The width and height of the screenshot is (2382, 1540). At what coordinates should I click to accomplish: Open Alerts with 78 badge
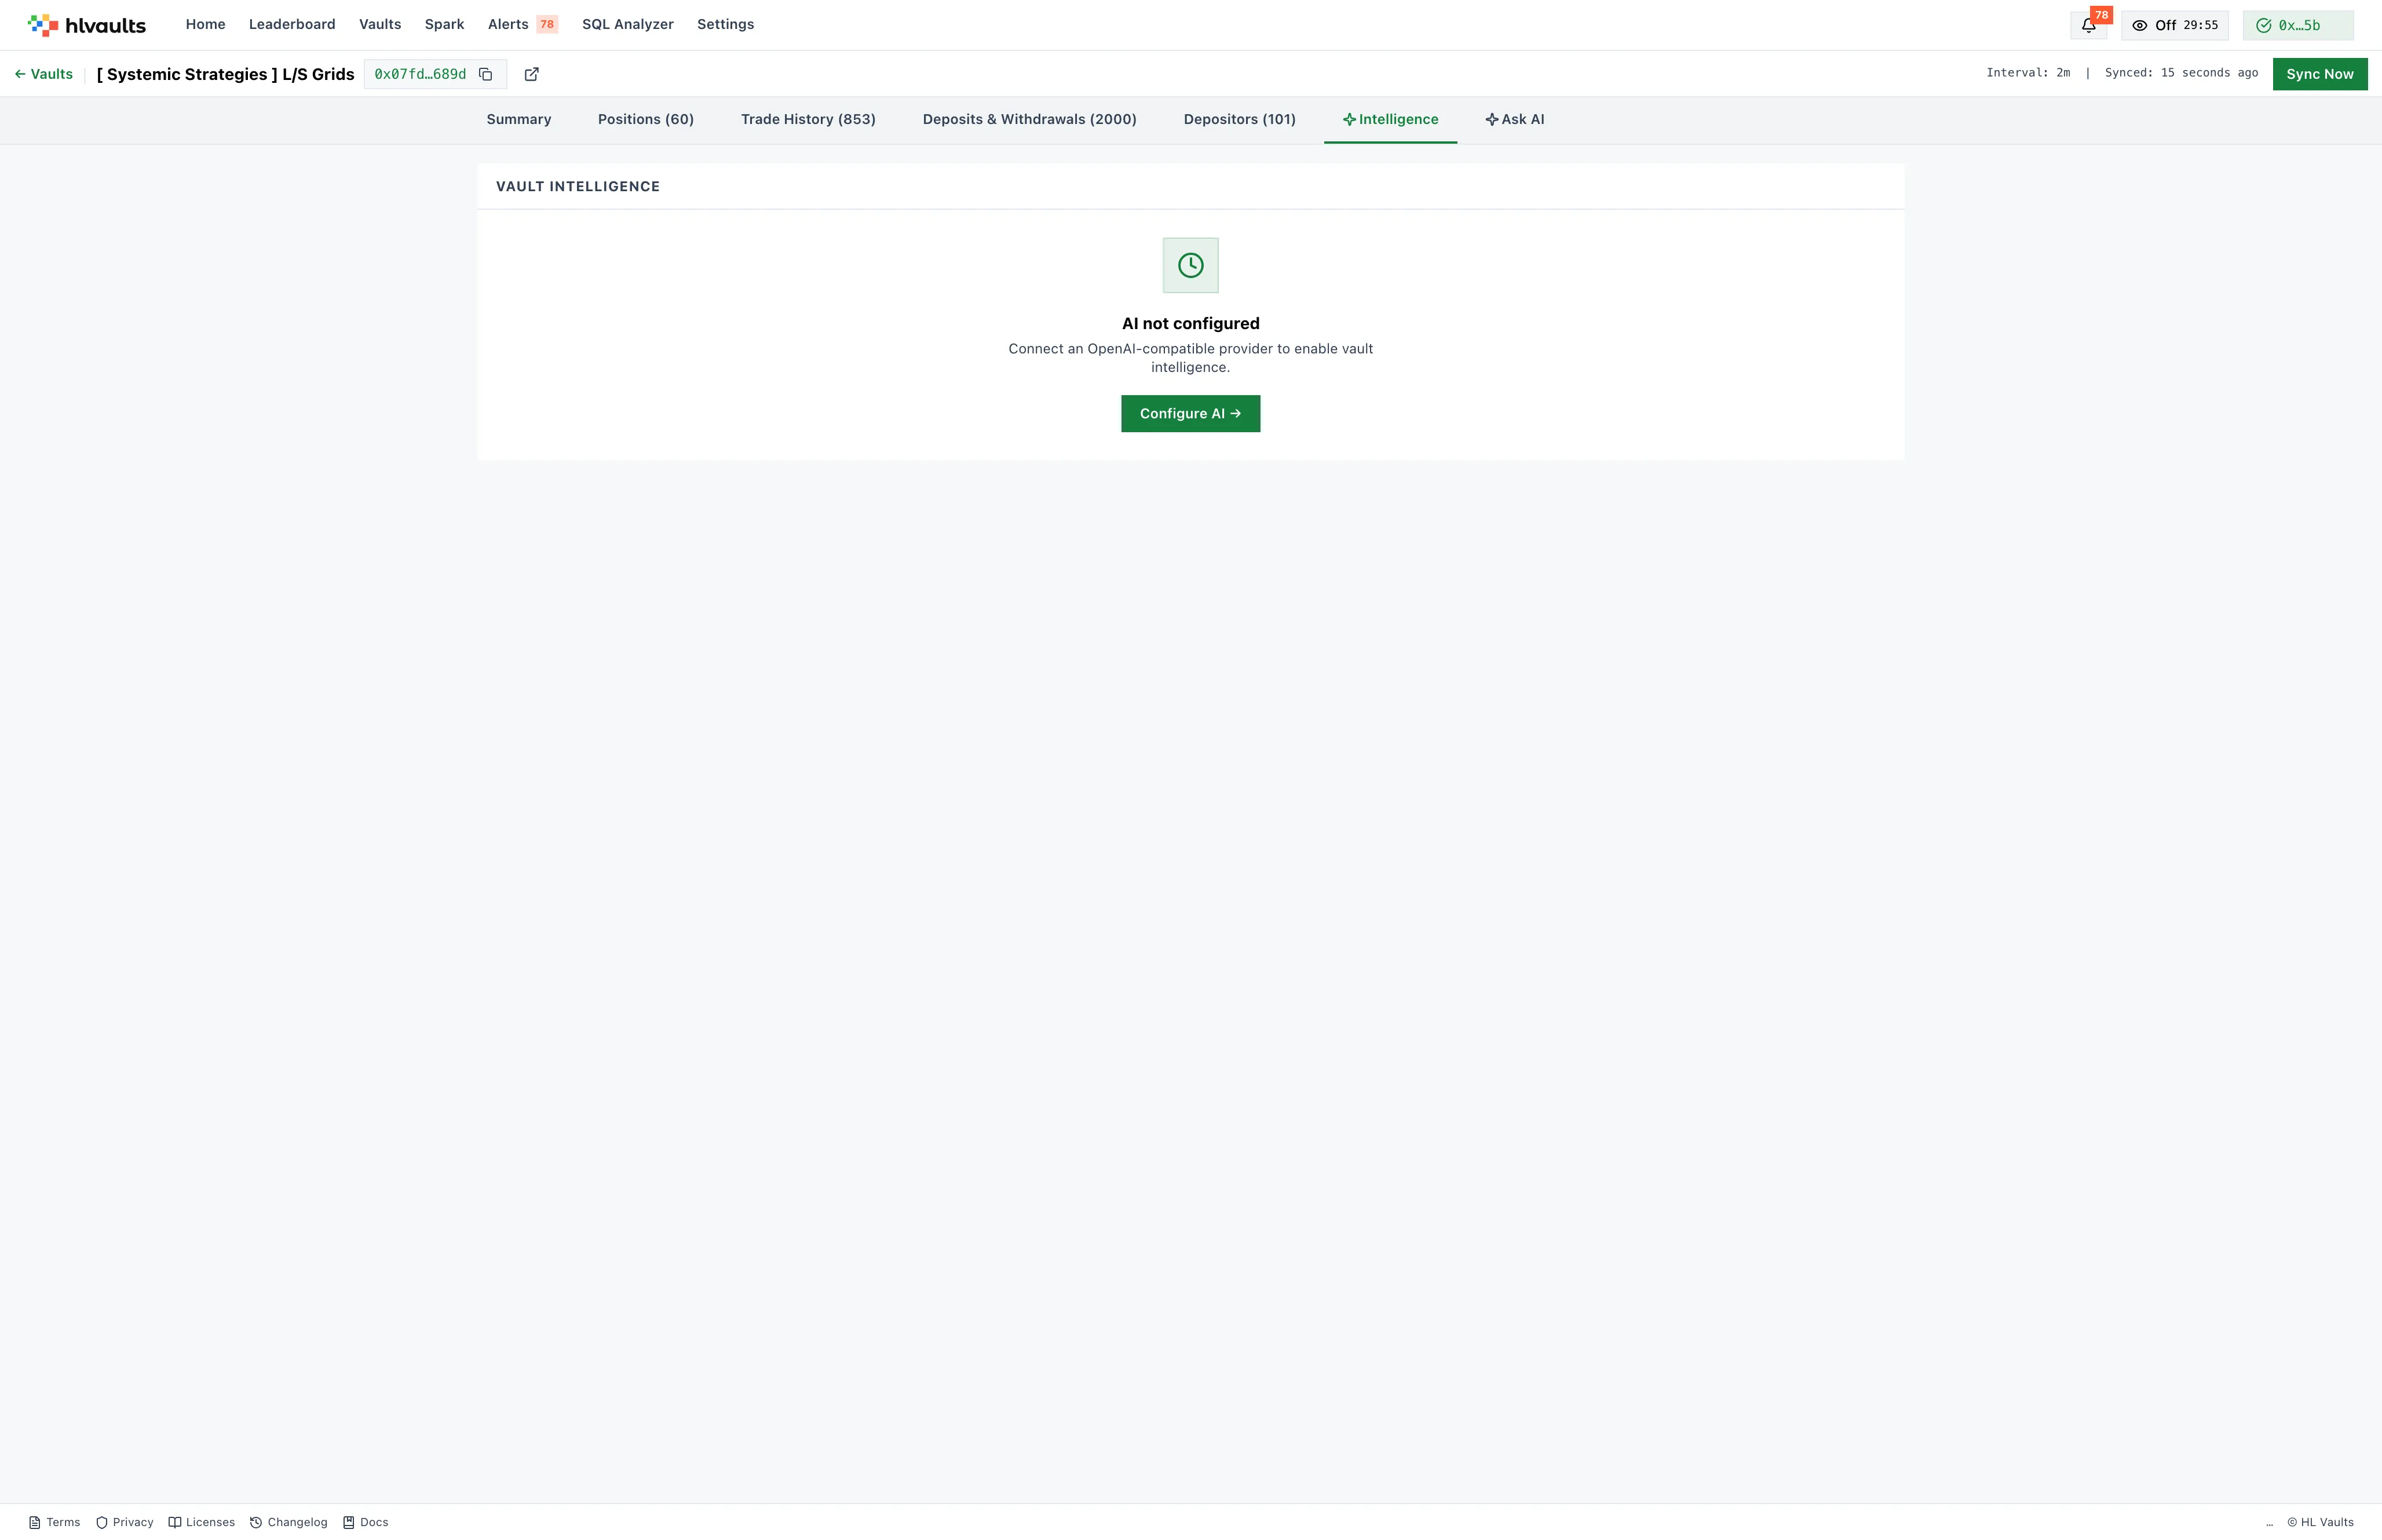tap(523, 24)
